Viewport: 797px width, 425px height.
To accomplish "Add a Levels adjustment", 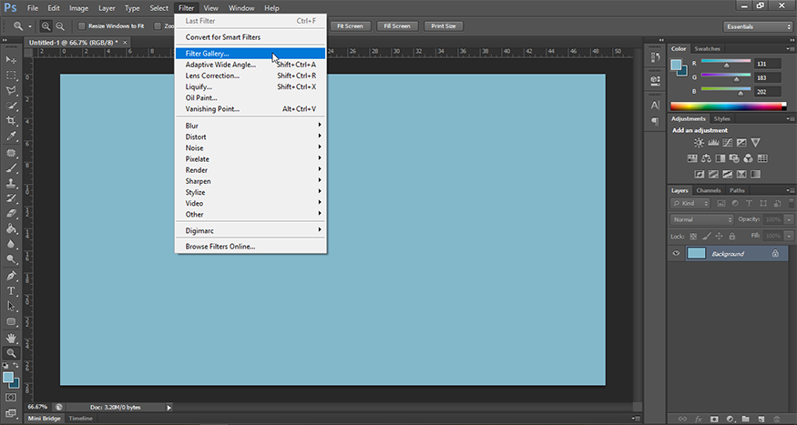I will [713, 143].
